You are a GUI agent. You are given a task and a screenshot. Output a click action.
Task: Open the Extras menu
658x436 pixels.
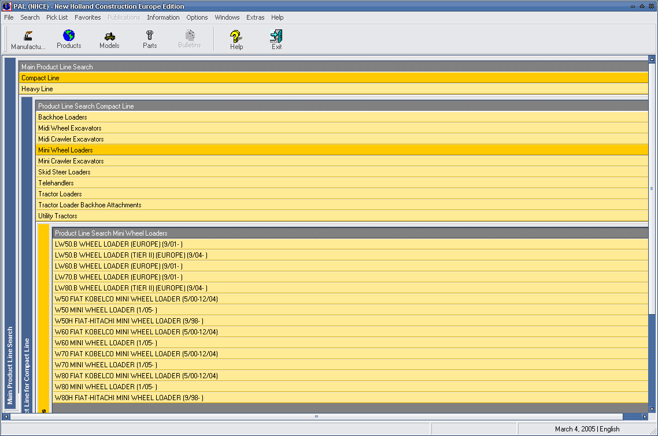tap(255, 17)
